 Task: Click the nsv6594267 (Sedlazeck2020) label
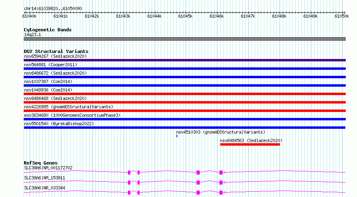pos(55,56)
